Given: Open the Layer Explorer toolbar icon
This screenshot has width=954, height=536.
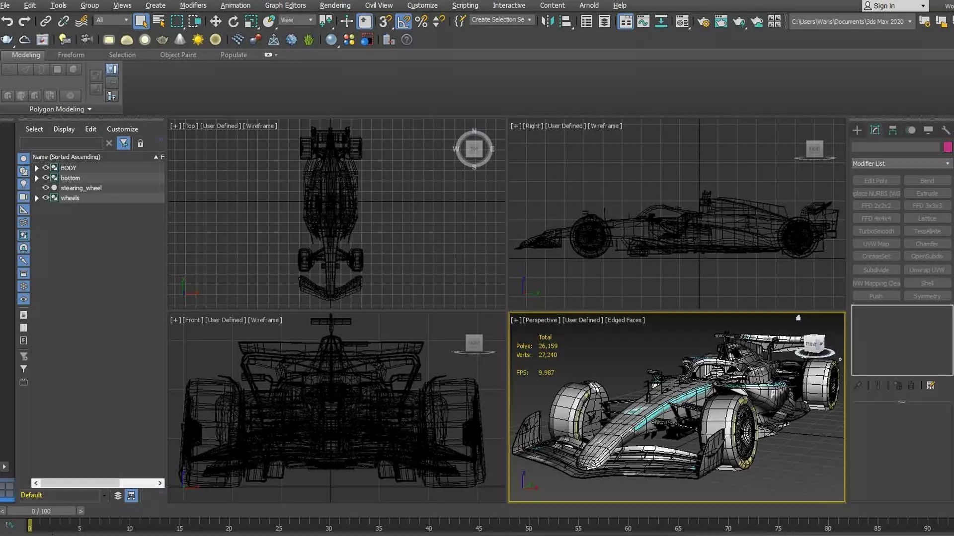Looking at the screenshot, I should [604, 21].
